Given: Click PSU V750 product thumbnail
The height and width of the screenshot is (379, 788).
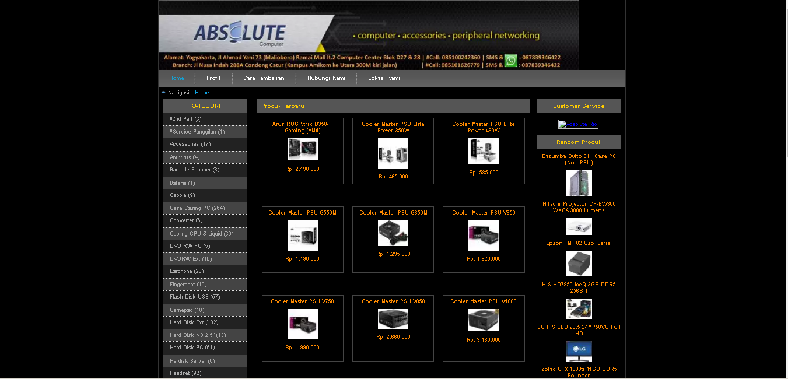Looking at the screenshot, I should [303, 324].
